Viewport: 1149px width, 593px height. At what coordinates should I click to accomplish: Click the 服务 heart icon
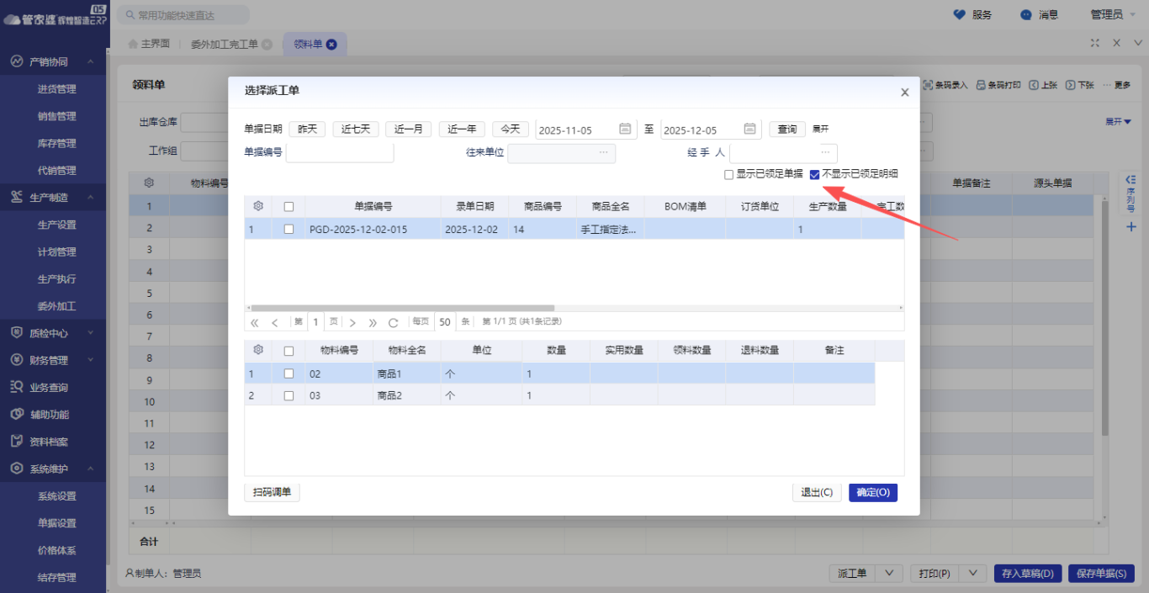(959, 14)
